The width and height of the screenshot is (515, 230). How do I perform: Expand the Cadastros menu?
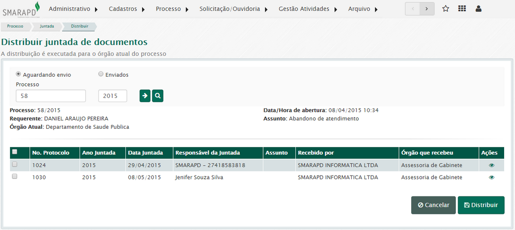(126, 9)
